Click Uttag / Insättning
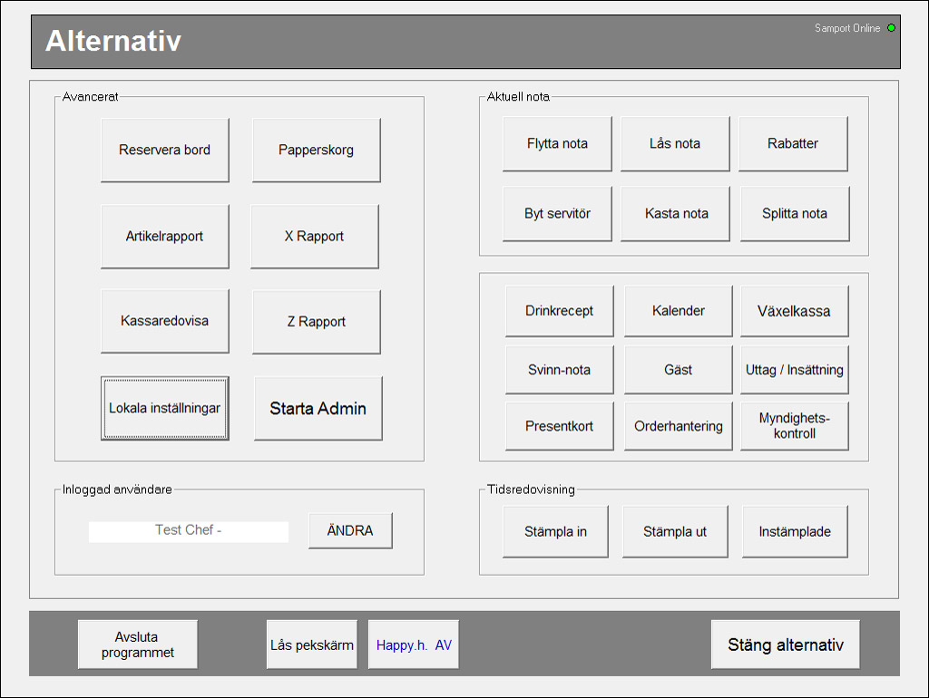 pyautogui.click(x=795, y=370)
